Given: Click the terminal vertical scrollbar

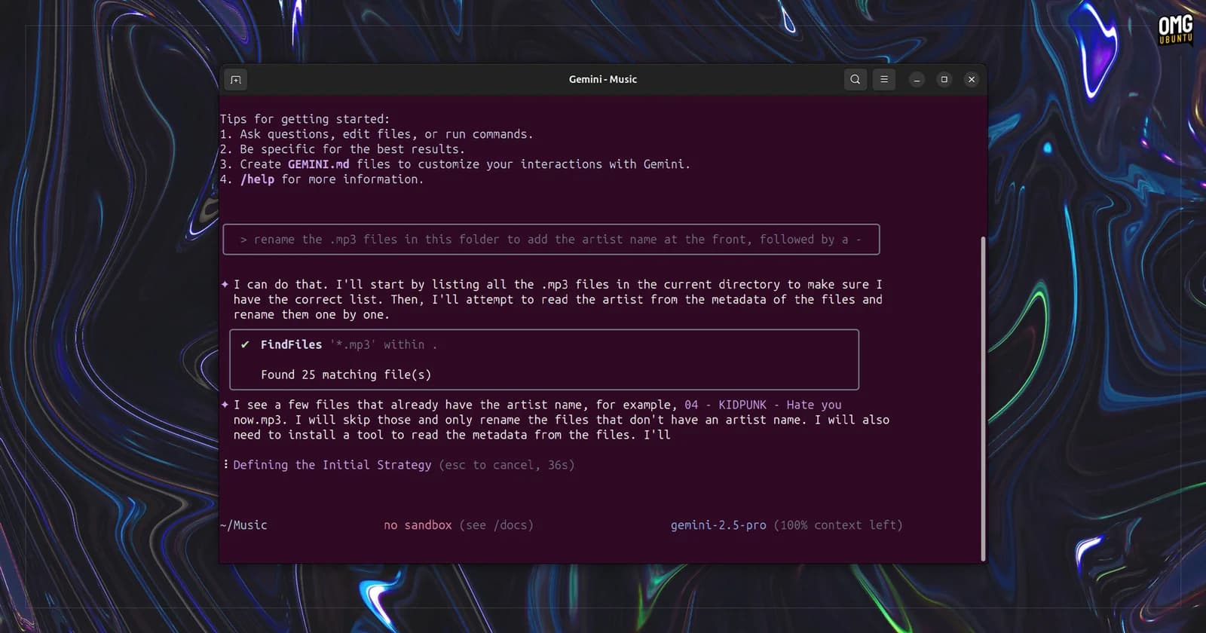Looking at the screenshot, I should [983, 399].
